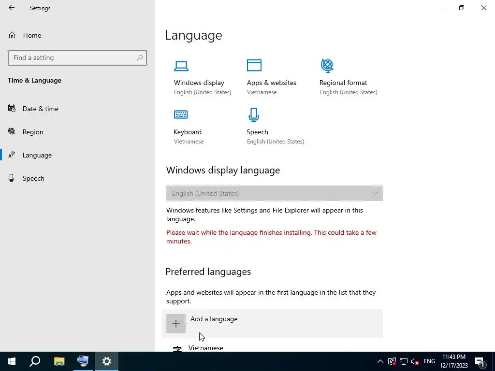This screenshot has width=495, height=371.
Task: Click the Date & time calendar icon
Action: 12,109
